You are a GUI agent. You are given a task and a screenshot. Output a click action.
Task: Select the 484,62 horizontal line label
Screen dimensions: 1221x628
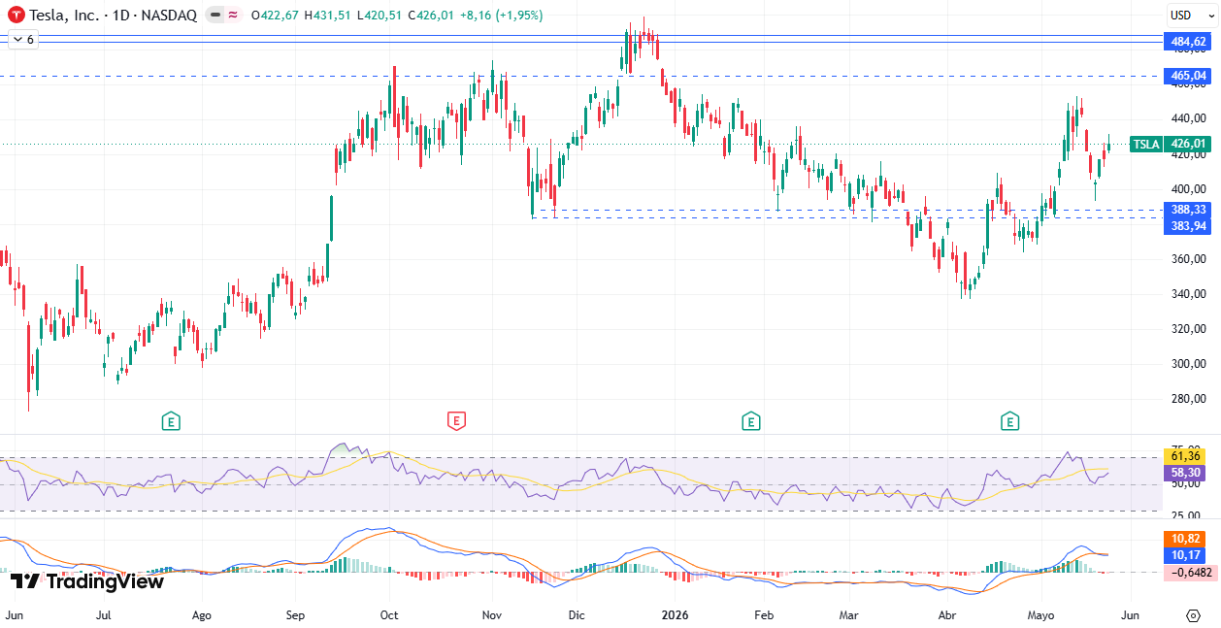pyautogui.click(x=1188, y=42)
